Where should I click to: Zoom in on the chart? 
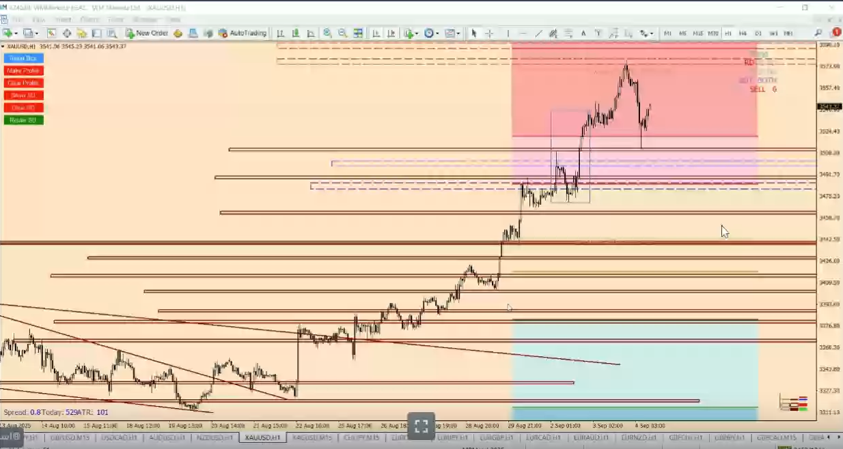pyautogui.click(x=327, y=33)
